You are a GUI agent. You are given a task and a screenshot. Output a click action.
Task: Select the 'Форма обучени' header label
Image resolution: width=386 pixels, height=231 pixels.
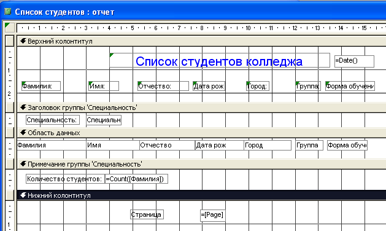(x=350, y=86)
